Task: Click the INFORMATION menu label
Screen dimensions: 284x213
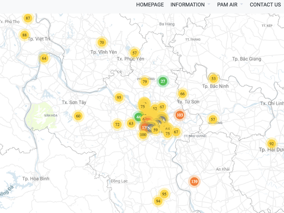Action: [187, 4]
